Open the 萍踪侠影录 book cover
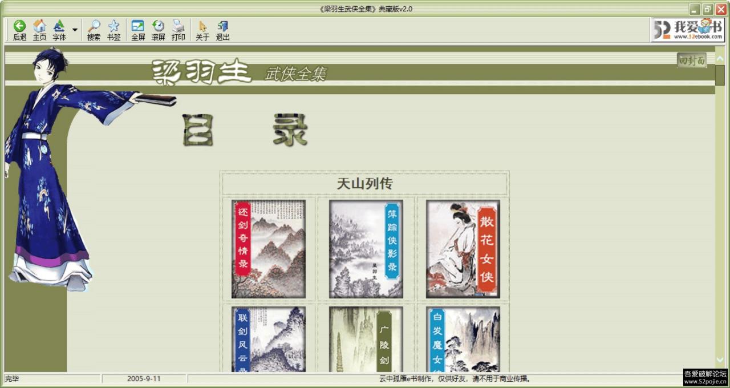This screenshot has width=730, height=388. [x=365, y=249]
